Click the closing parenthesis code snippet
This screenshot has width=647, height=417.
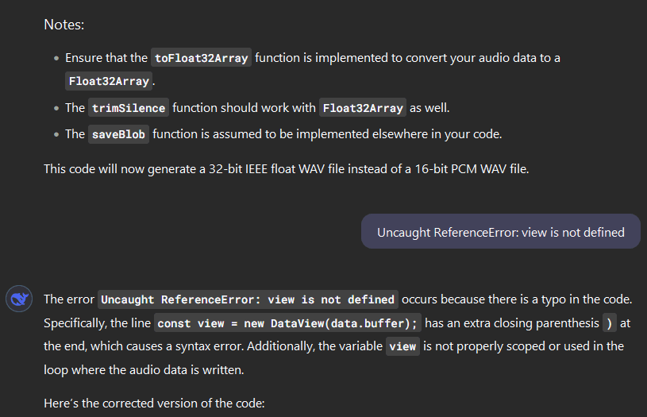coord(609,323)
